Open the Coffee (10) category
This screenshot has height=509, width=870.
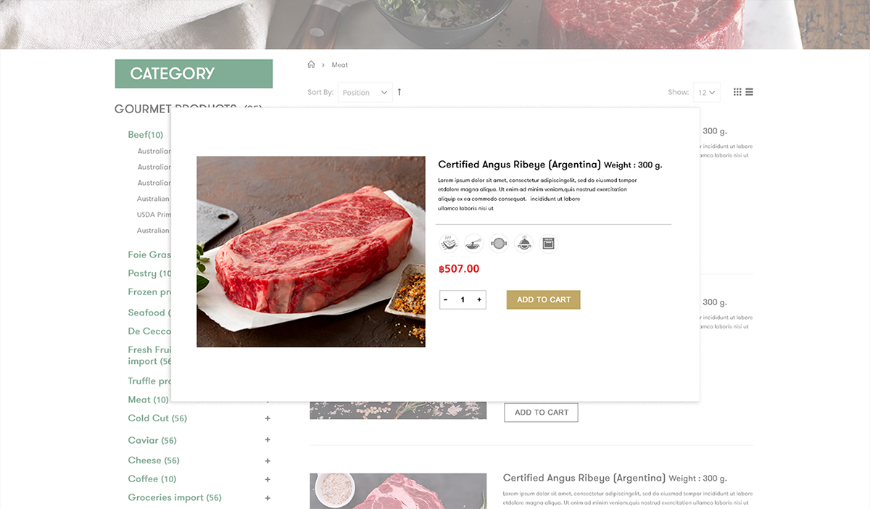(x=152, y=479)
